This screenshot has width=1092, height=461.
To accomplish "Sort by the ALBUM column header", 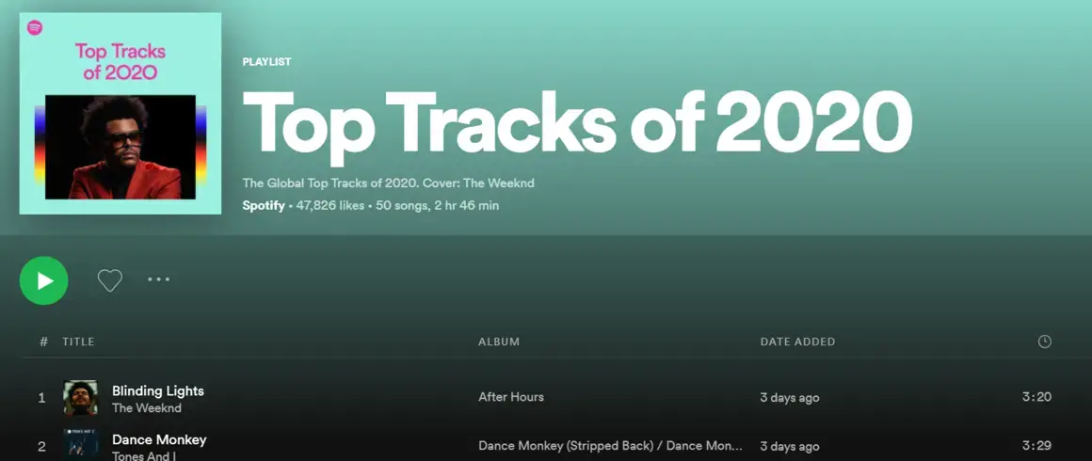I will (x=498, y=342).
